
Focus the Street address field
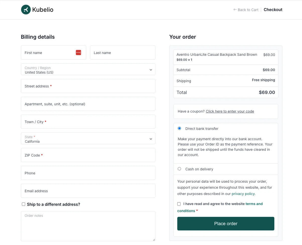(x=88, y=86)
